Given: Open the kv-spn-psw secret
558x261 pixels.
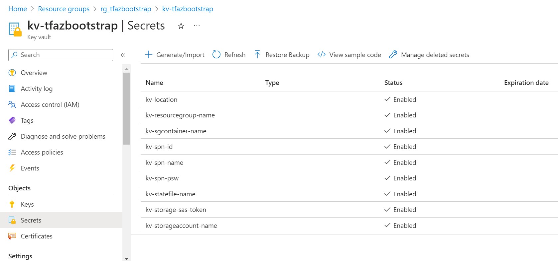Looking at the screenshot, I should coord(162,178).
